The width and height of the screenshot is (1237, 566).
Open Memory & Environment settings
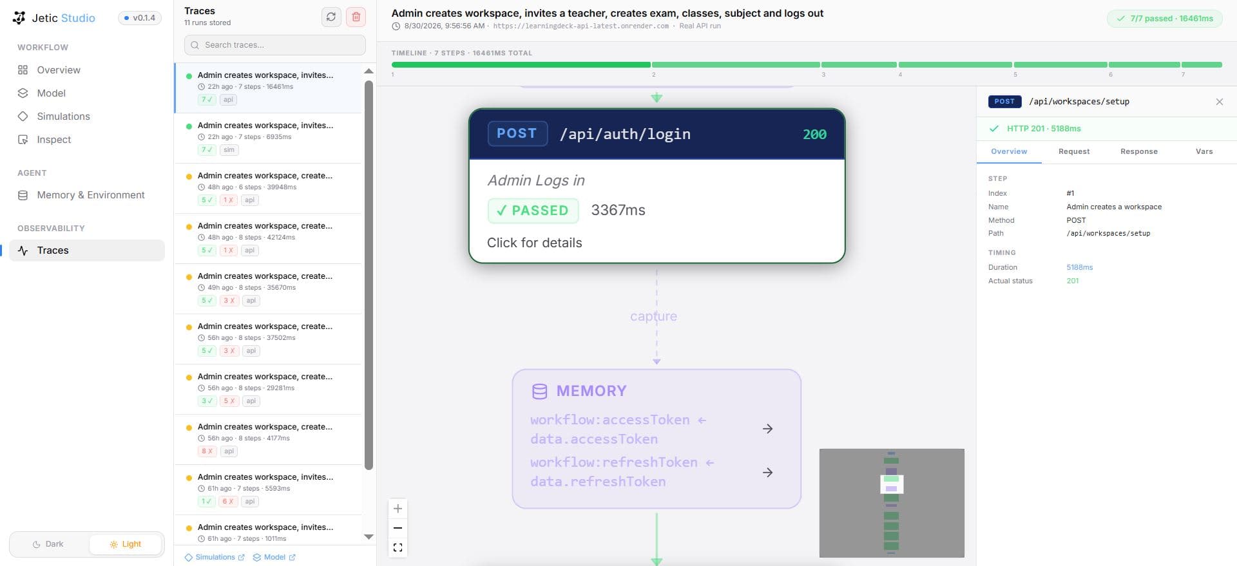pos(87,195)
